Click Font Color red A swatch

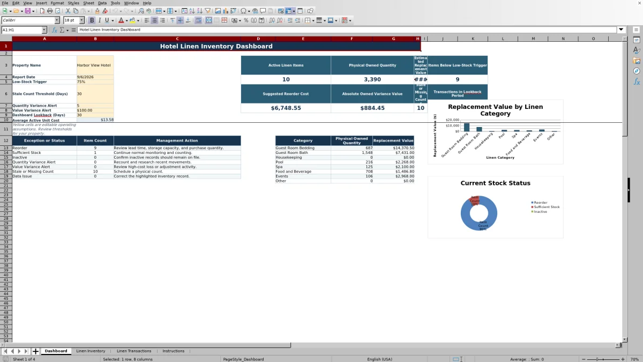121,20
